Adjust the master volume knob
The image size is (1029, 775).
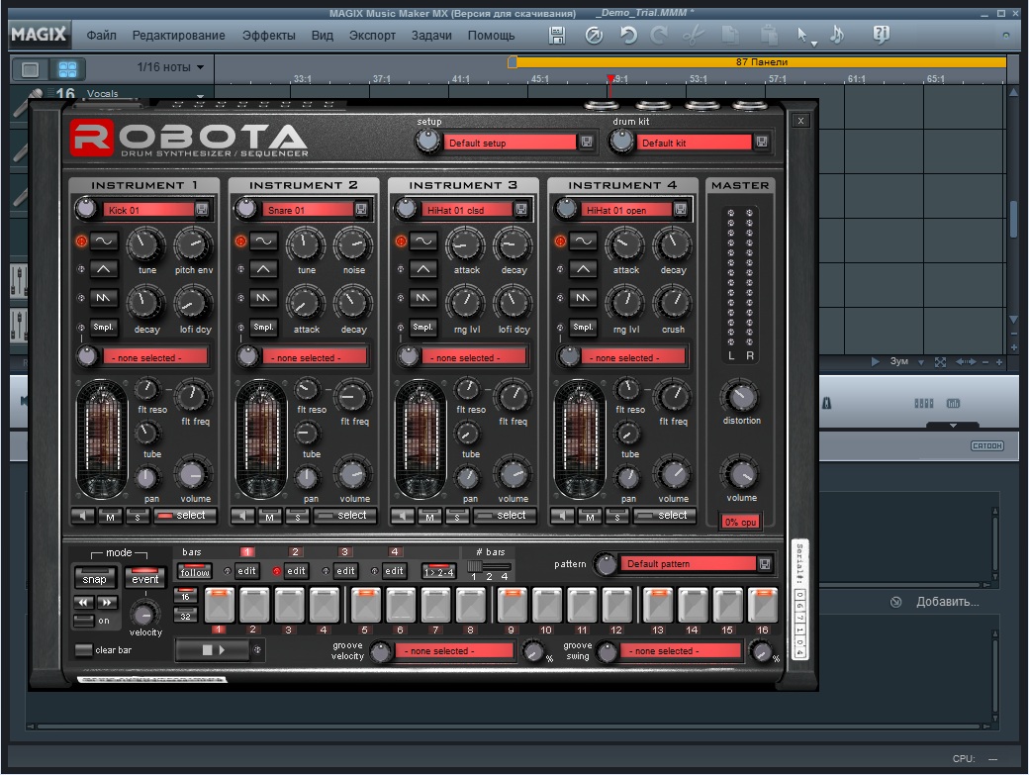coord(741,474)
